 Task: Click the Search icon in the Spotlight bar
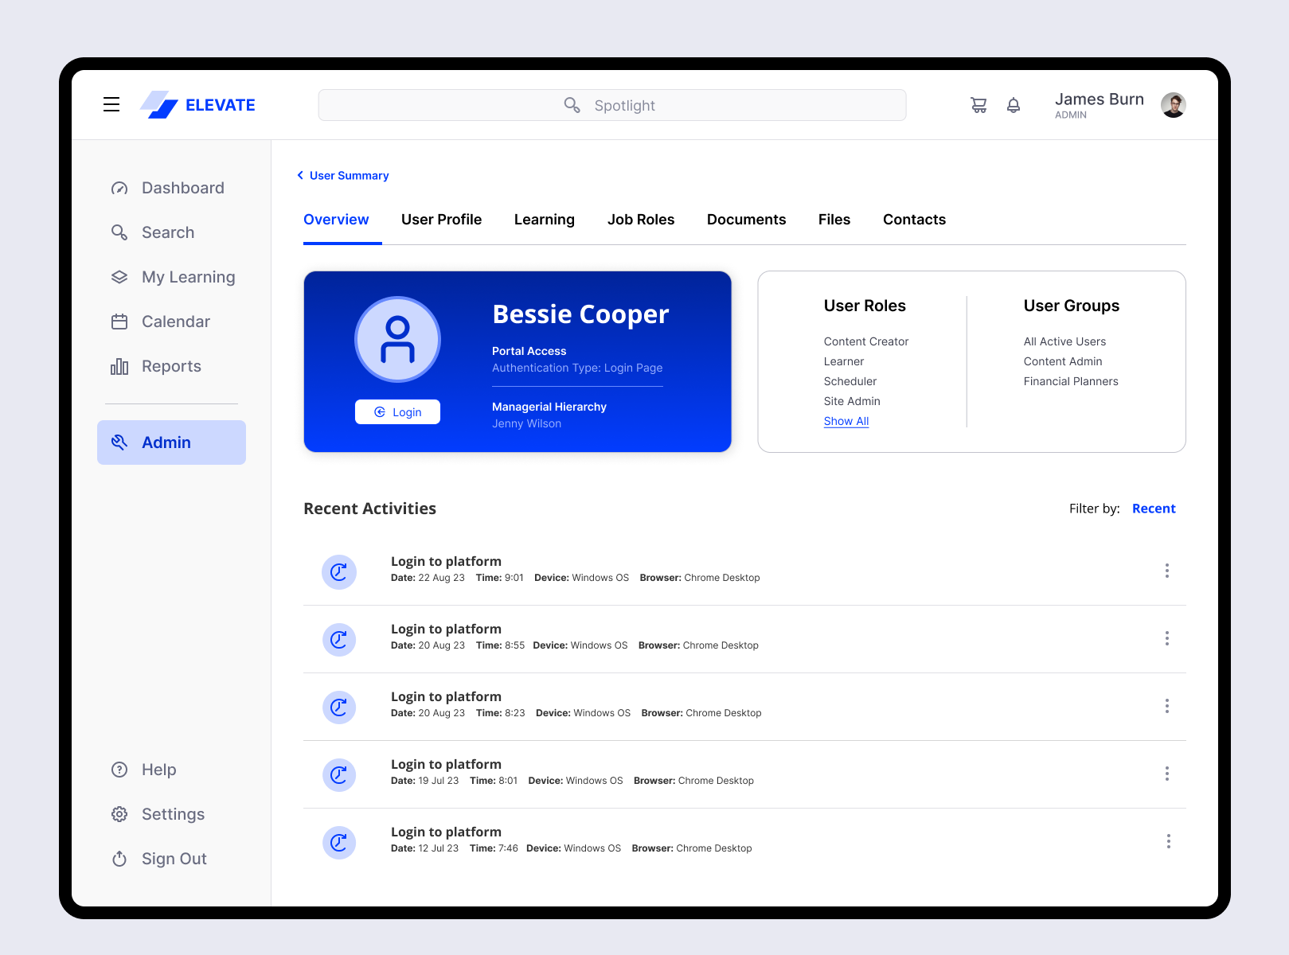point(572,104)
